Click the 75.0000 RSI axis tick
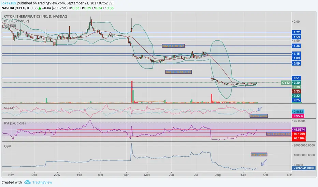 click(x=299, y=121)
